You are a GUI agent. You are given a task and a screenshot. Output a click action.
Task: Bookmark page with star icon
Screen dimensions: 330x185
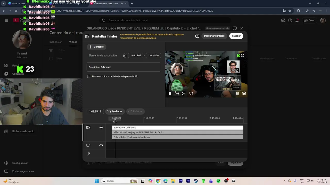(290, 11)
